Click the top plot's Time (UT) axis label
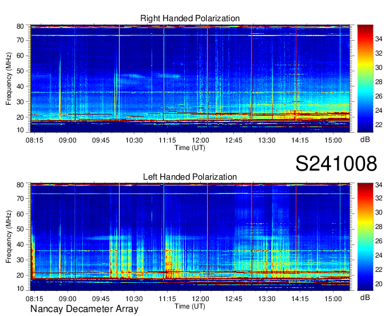Screen dimensions: 389x316 pyautogui.click(x=190, y=148)
